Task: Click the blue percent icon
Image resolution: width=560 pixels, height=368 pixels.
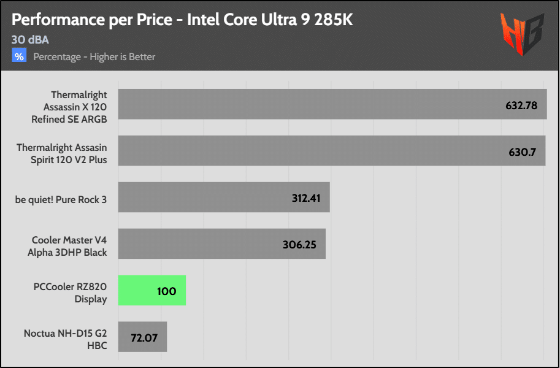Action: 20,56
